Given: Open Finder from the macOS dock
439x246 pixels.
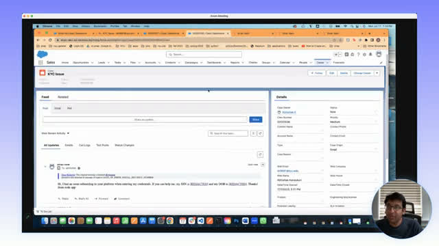Looking at the screenshot, I should pyautogui.click(x=45, y=221).
